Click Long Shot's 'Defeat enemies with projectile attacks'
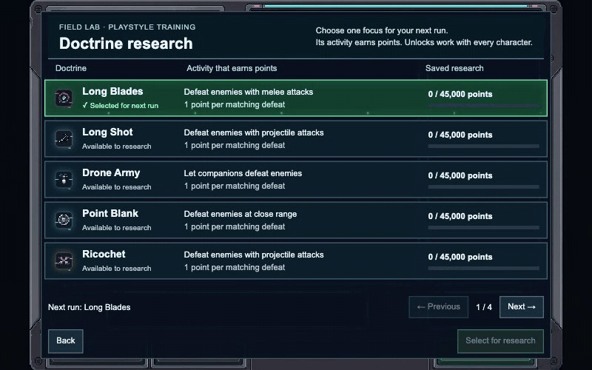This screenshot has height=370, width=592. [x=254, y=133]
